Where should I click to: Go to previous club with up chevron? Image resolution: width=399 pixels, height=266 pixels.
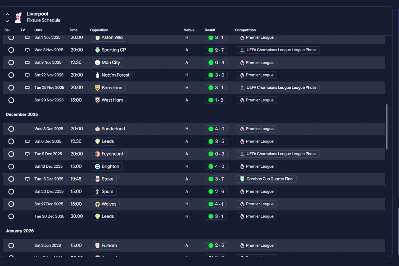click(x=7, y=14)
